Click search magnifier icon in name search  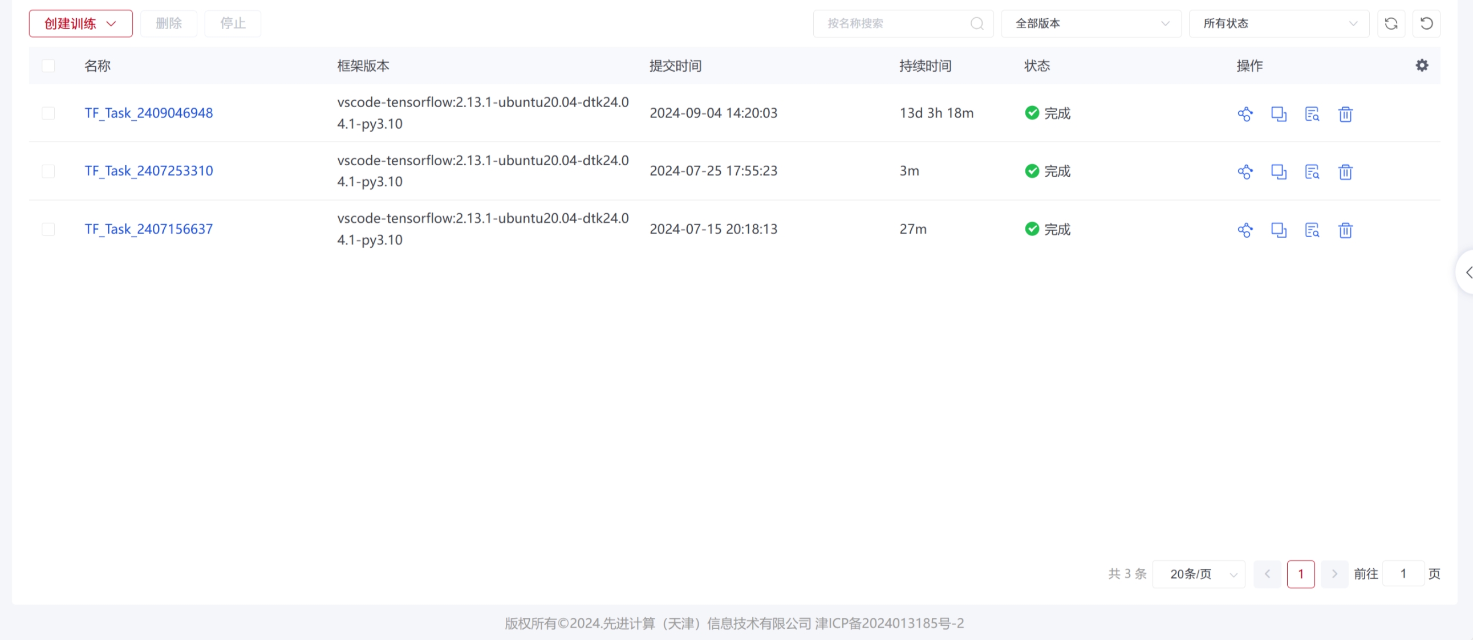pyautogui.click(x=977, y=23)
